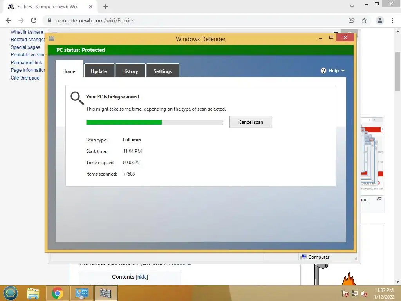This screenshot has height=301, width=401.
Task: Select Windows Defender taskbar button
Action: point(106,293)
